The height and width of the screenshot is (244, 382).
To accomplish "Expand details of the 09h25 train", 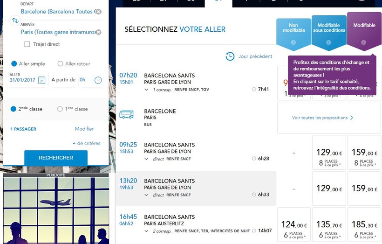I will point(146,159).
